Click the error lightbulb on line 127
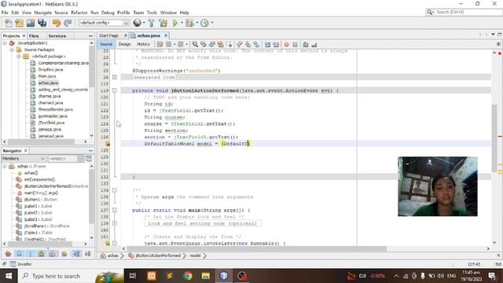 pos(108,144)
